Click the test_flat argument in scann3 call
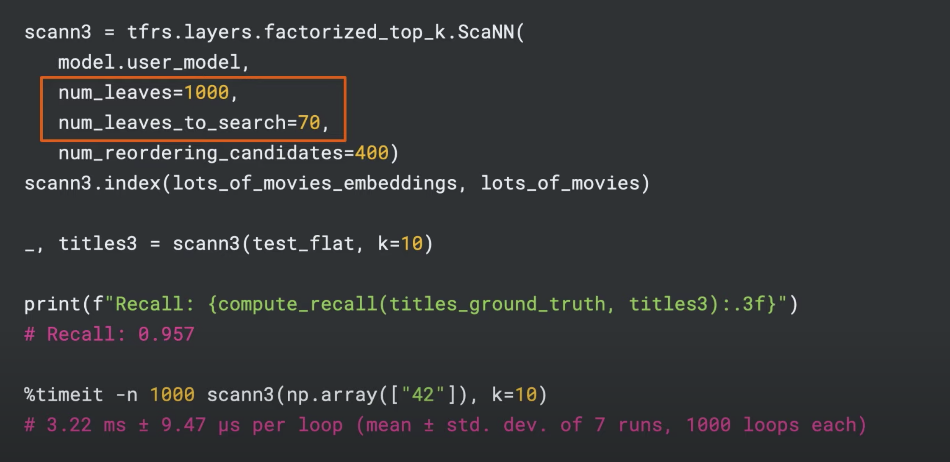This screenshot has width=950, height=462. tap(303, 243)
